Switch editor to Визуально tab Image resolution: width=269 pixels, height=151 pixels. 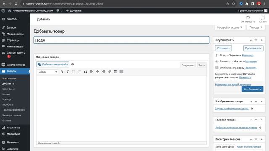click(188, 65)
